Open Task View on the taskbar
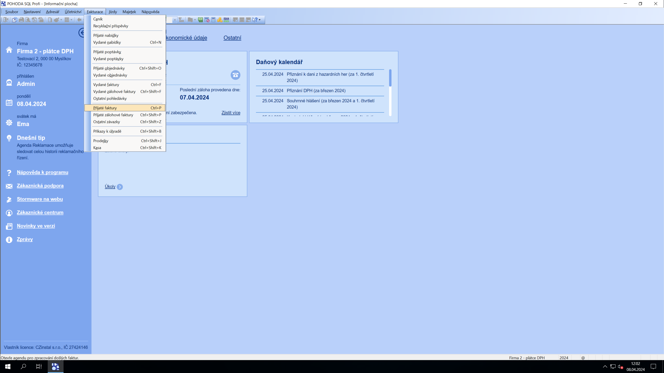This screenshot has height=373, width=664. (39, 367)
